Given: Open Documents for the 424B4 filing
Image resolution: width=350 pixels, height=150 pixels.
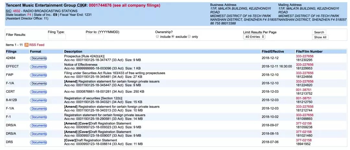Looking at the screenshot, I should (38, 58).
